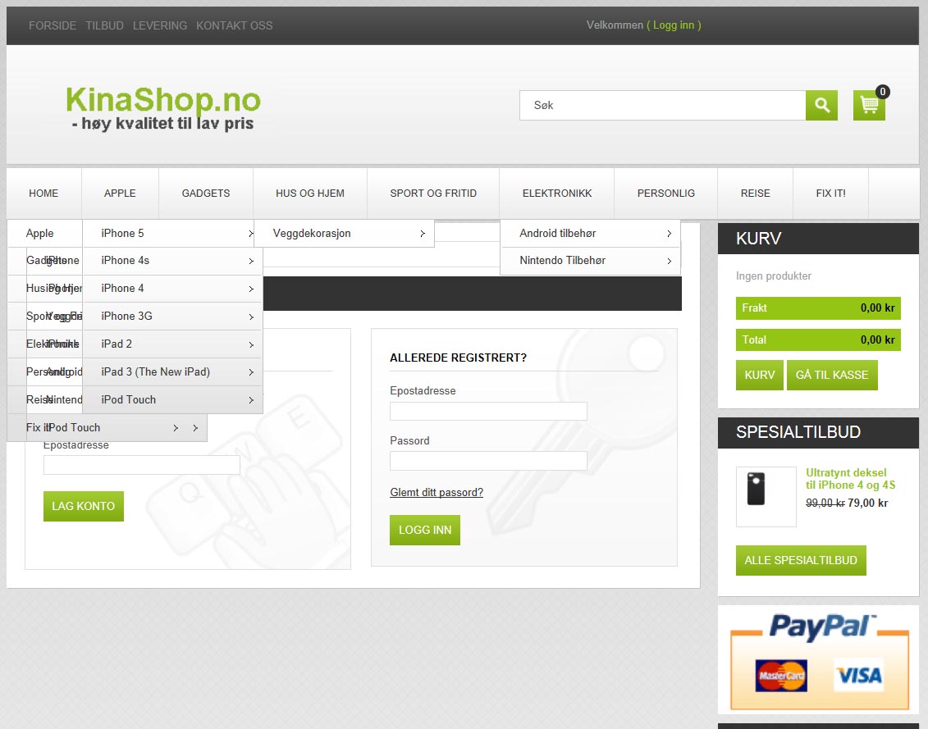
Task: Expand Nintendo Tilbehør submenu arrow
Action: point(670,261)
